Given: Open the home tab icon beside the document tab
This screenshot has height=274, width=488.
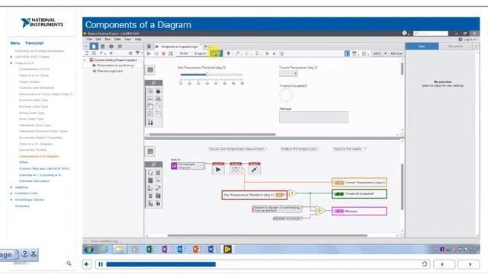Looking at the screenshot, I should 149,46.
